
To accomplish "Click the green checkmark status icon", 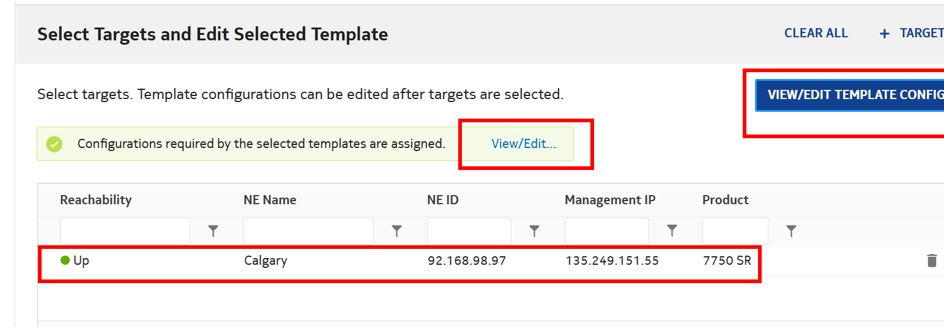I will tap(54, 144).
